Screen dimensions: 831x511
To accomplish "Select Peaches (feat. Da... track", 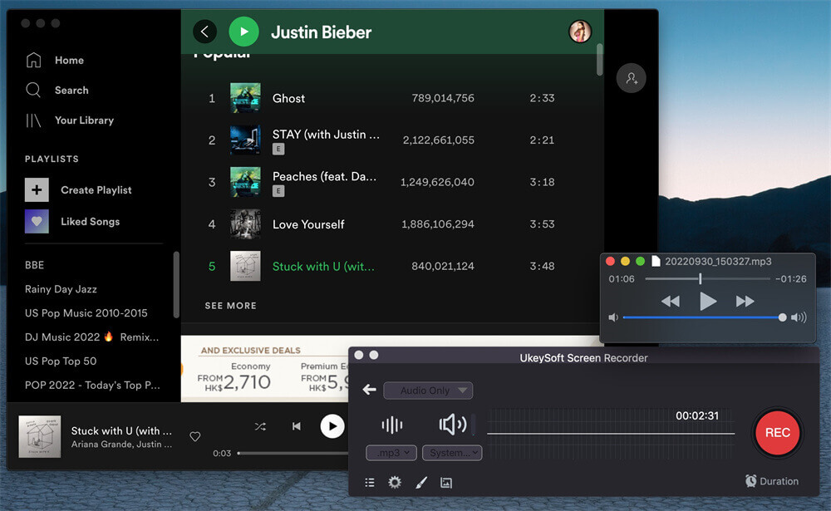I will (381, 182).
